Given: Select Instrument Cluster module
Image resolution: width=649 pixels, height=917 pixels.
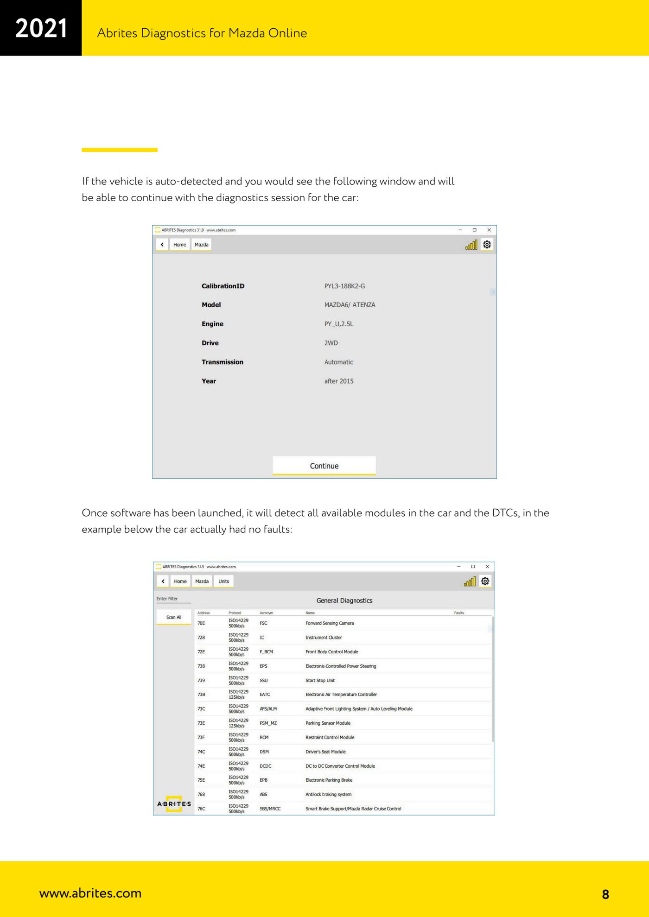Looking at the screenshot, I should 343,638.
